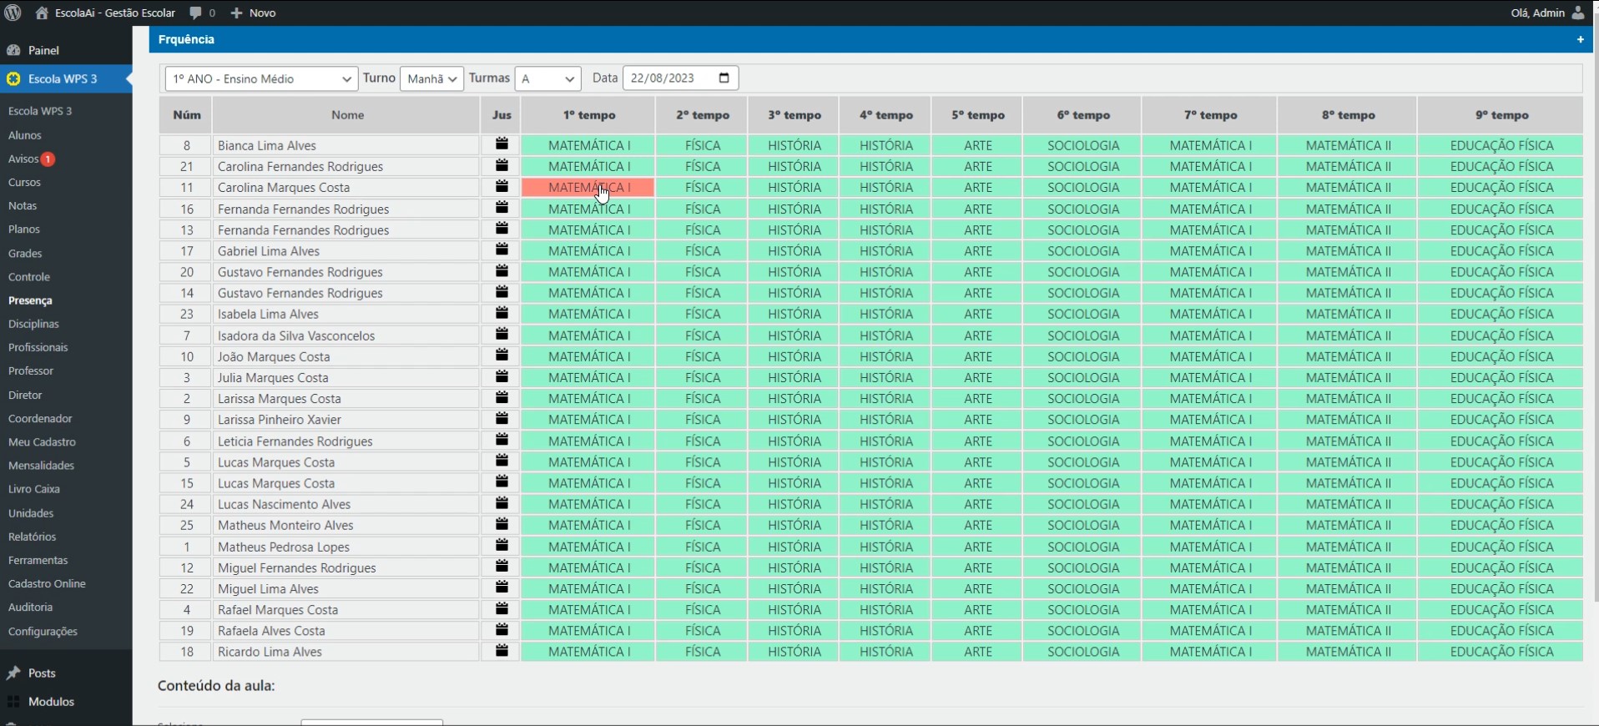Expand the Frquência panel plus icon
The height and width of the screenshot is (726, 1599).
[x=1580, y=39]
